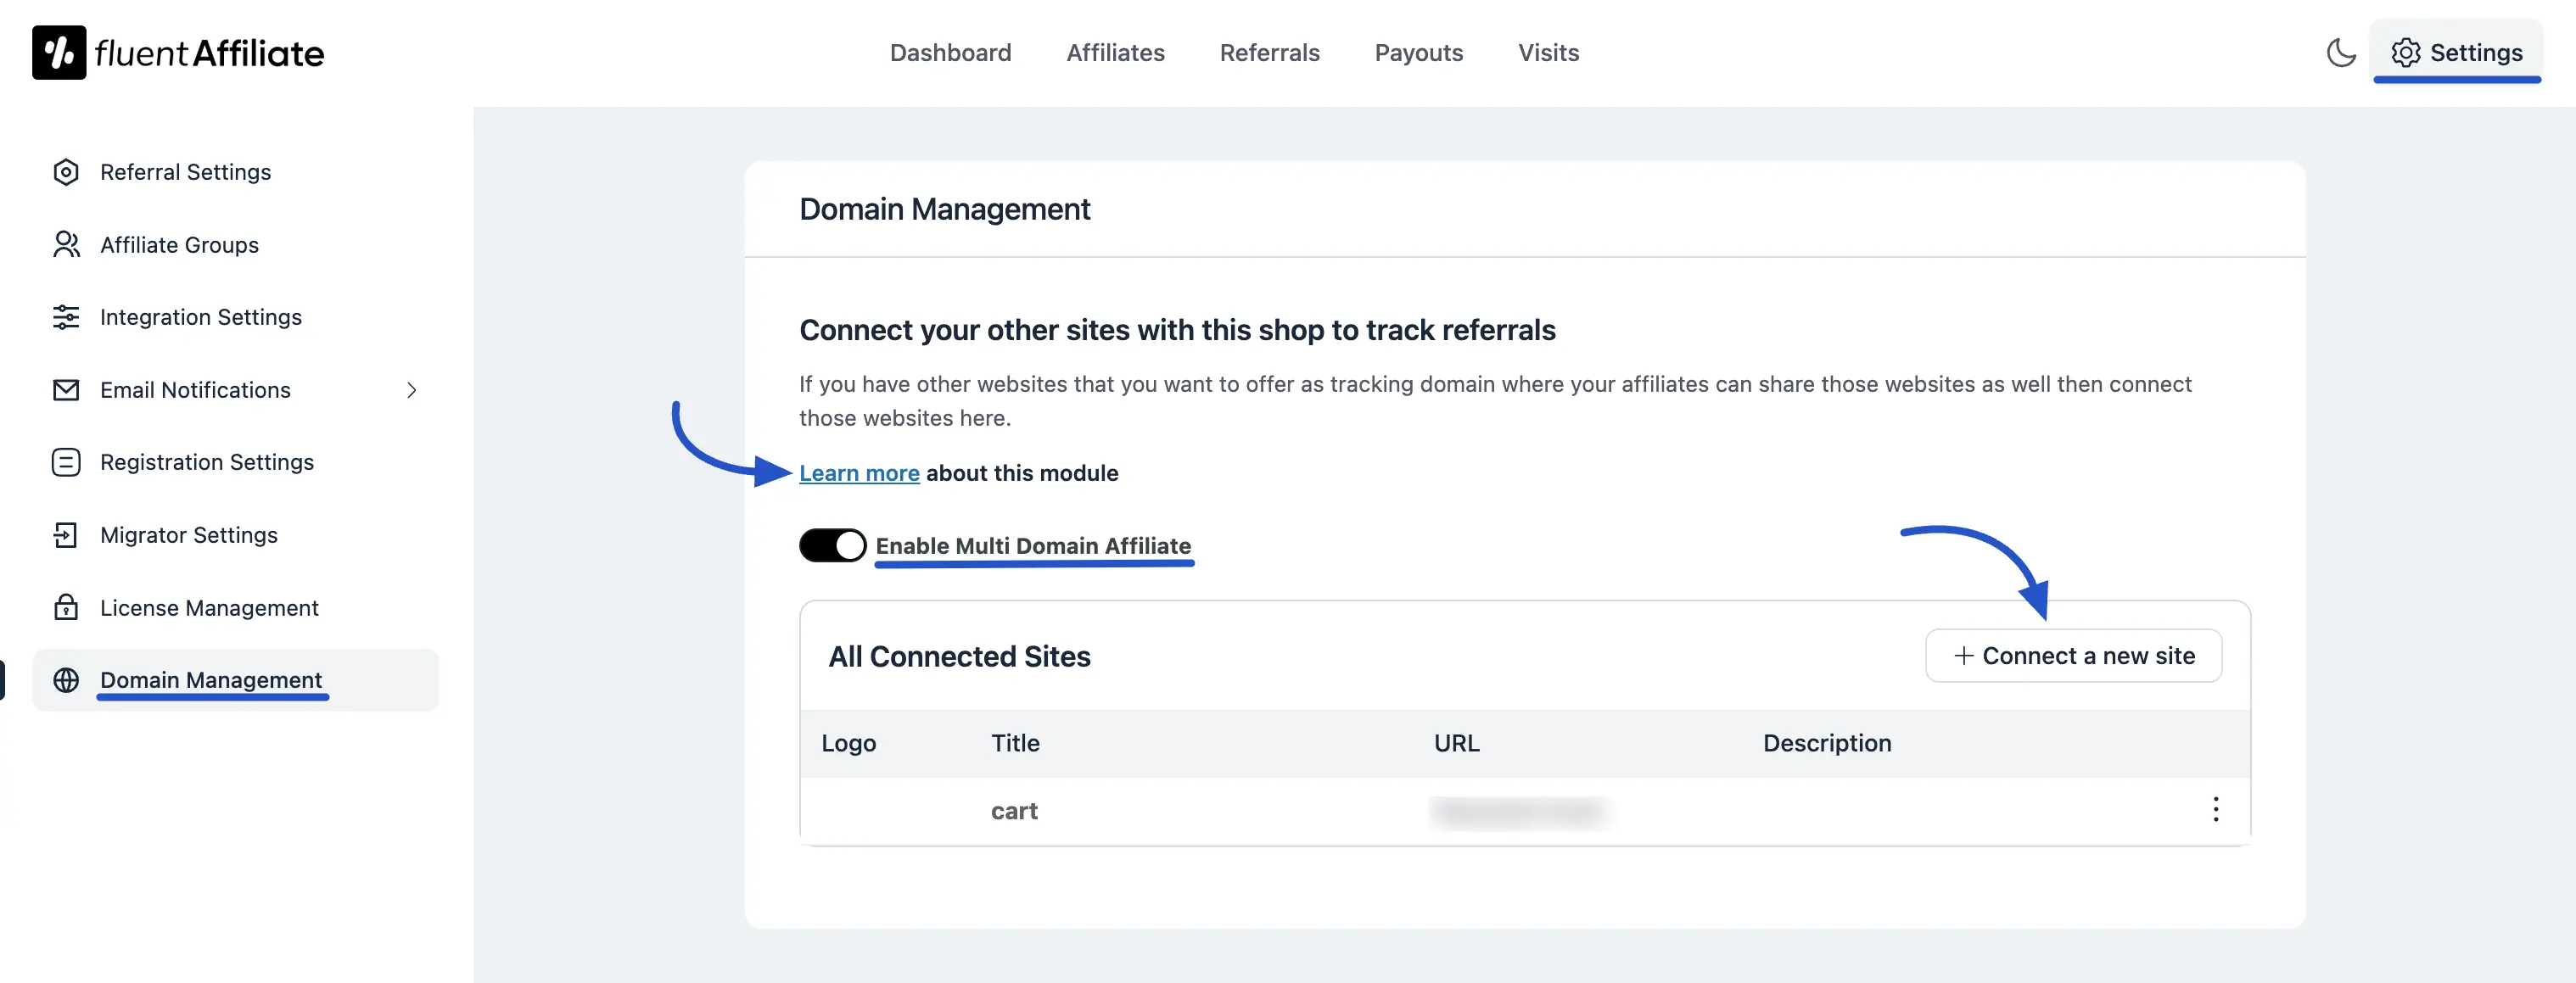Click the Migrator Settings import icon
This screenshot has width=2576, height=983.
coord(66,535)
